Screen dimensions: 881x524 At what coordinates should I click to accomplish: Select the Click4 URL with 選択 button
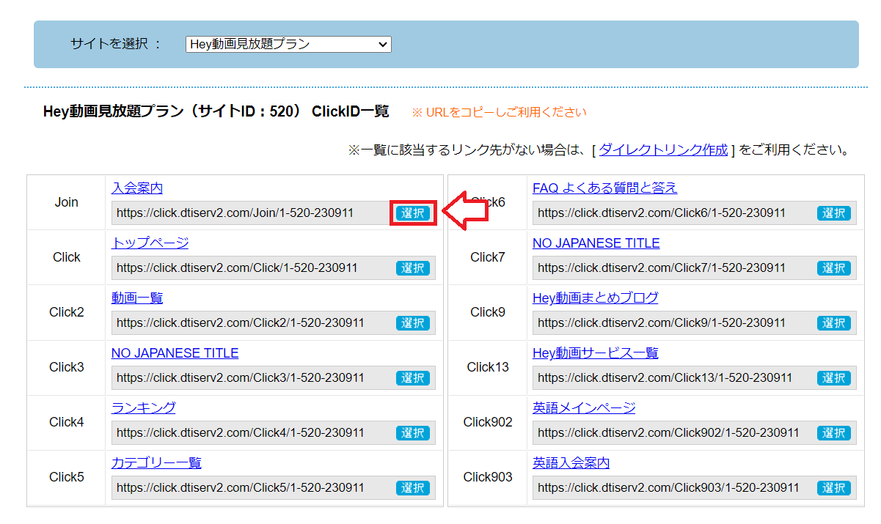413,433
